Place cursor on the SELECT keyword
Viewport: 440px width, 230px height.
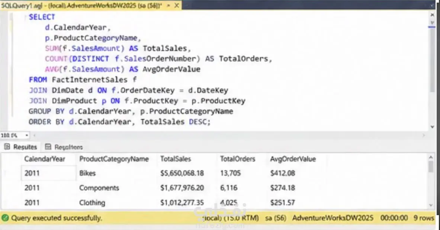[42, 17]
